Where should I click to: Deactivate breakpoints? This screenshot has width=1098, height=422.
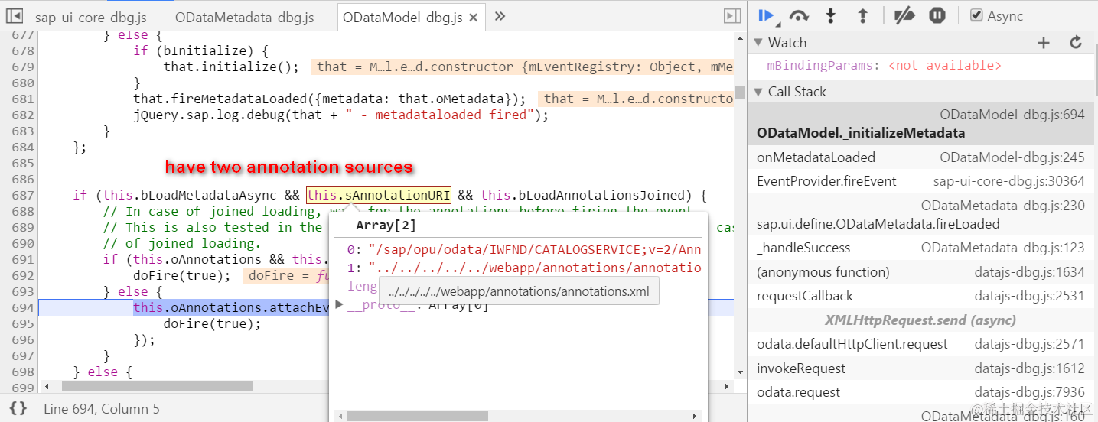[905, 15]
